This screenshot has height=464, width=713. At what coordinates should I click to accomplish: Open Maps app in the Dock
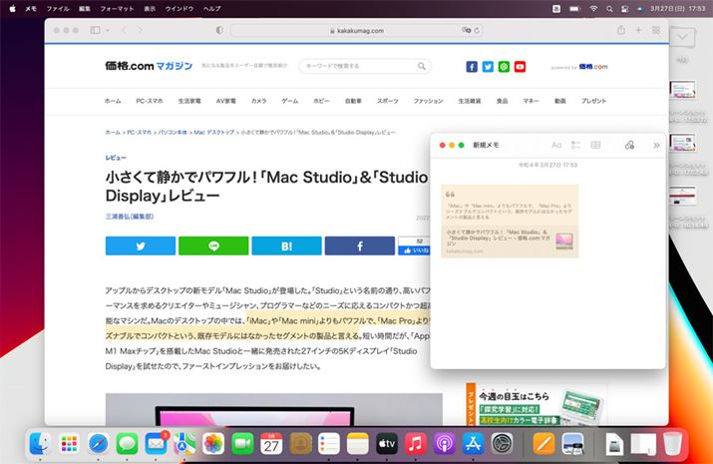point(184,443)
